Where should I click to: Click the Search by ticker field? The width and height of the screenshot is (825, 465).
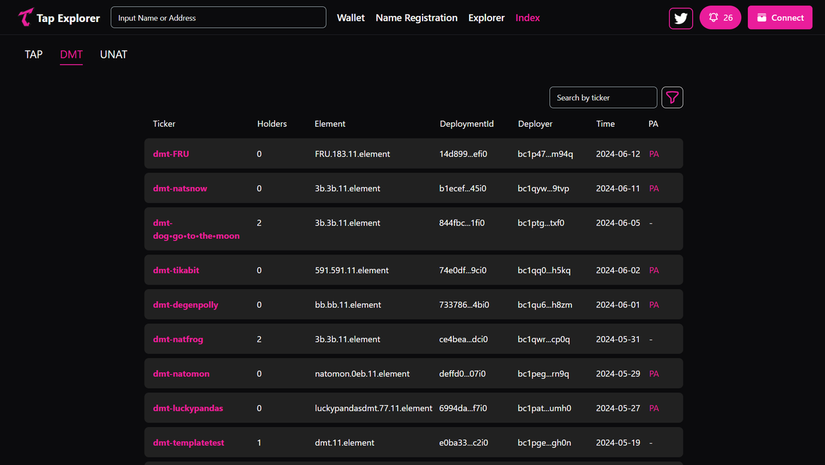tap(603, 98)
